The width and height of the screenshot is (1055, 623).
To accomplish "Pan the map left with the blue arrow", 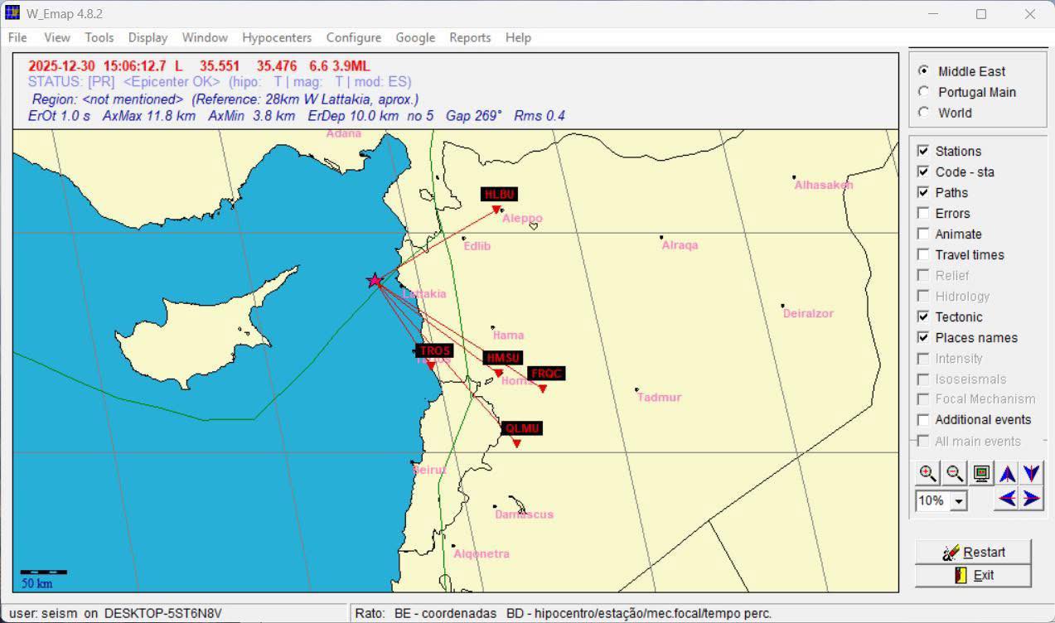I will tap(1007, 499).
